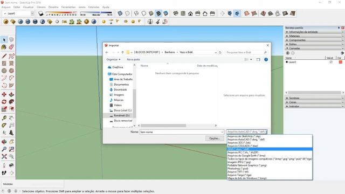The height and width of the screenshot is (194, 345).
Task: Click Banheiro in the path breadcrumb
Action: click(x=170, y=52)
